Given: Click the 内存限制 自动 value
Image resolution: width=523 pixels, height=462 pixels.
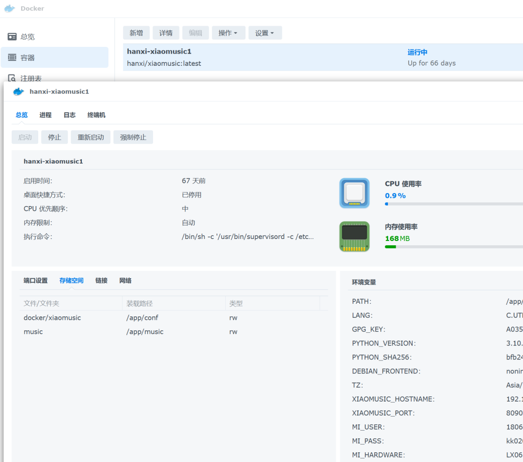Looking at the screenshot, I should (188, 223).
